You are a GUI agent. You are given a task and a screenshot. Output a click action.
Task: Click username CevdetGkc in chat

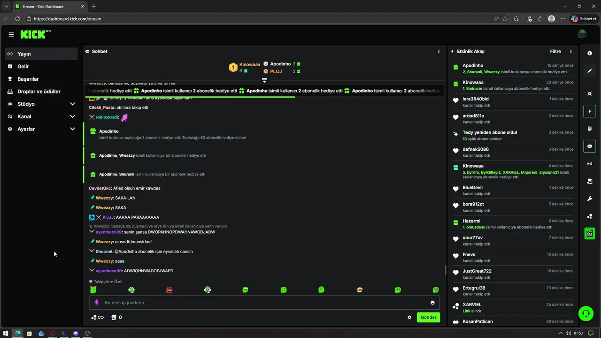point(100,188)
